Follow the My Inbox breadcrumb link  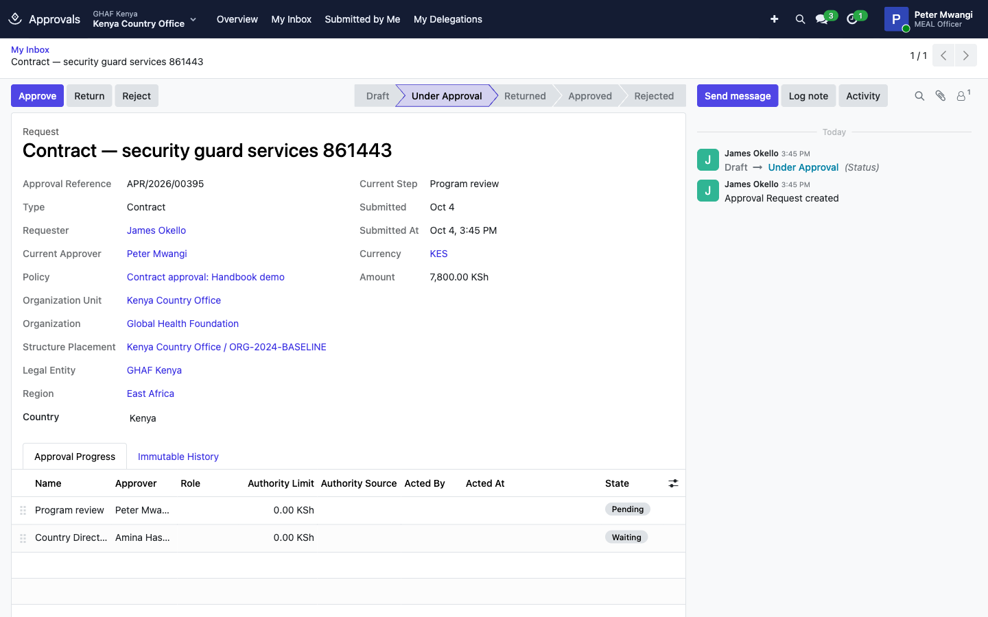(30, 49)
